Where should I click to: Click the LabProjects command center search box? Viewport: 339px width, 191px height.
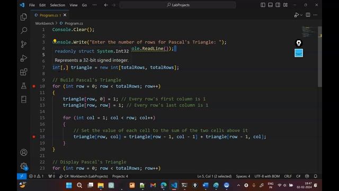point(178,5)
